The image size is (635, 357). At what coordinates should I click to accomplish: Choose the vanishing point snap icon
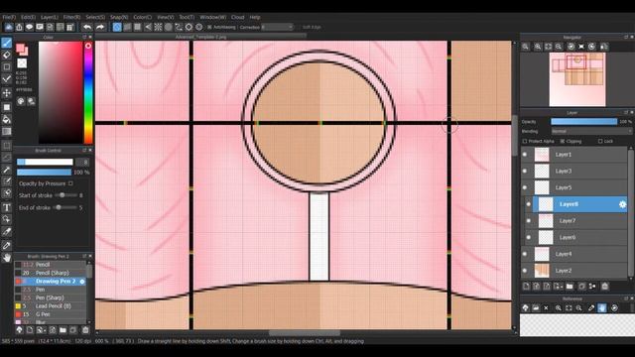148,27
